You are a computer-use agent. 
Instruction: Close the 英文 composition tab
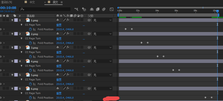[x=45, y=2]
